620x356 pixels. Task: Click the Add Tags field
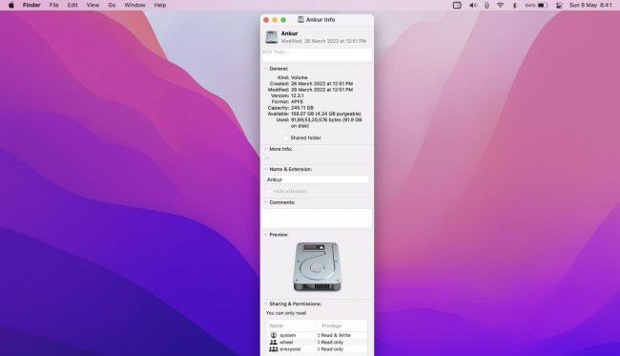tap(317, 54)
